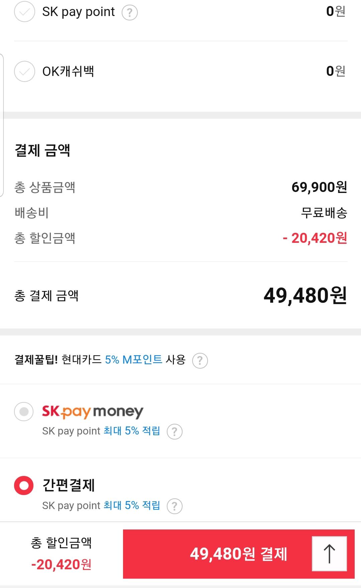
Task: Tap the OK캐쉬백 0원 amount
Action: pyautogui.click(x=335, y=71)
